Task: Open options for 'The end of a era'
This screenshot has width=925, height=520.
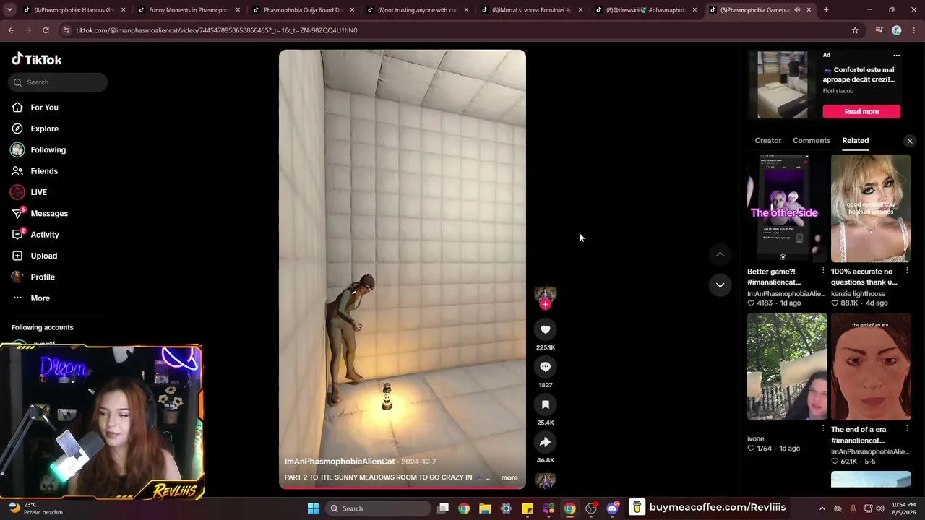Action: point(907,429)
